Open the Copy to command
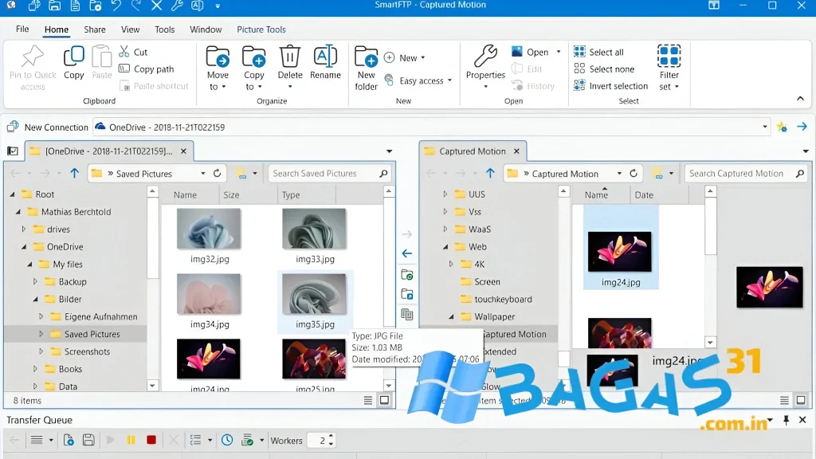Viewport: 816px width, 459px height. (254, 69)
